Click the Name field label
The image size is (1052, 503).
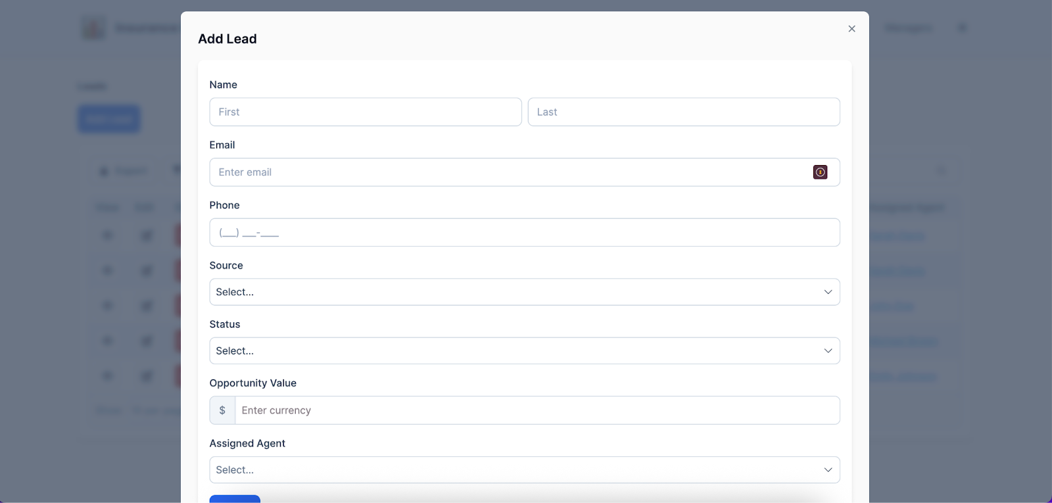click(x=223, y=85)
